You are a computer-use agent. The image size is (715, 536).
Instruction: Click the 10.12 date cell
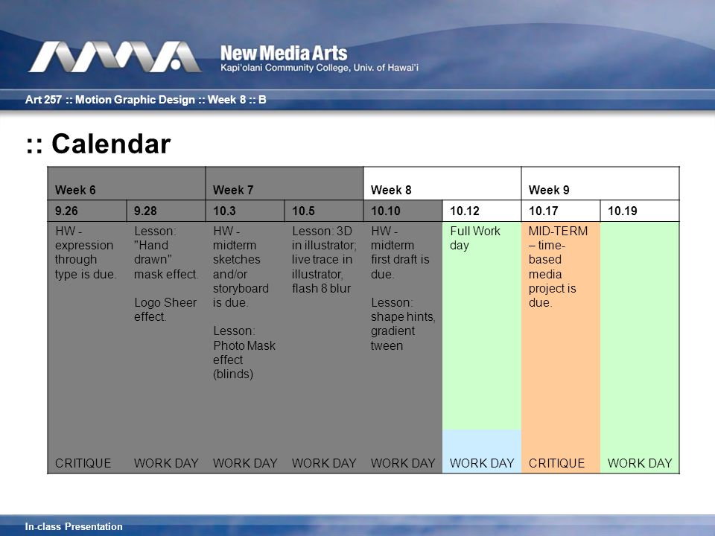[482, 211]
